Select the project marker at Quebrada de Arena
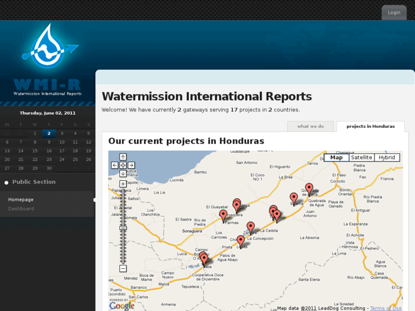This screenshot has height=311, width=415. [x=309, y=190]
